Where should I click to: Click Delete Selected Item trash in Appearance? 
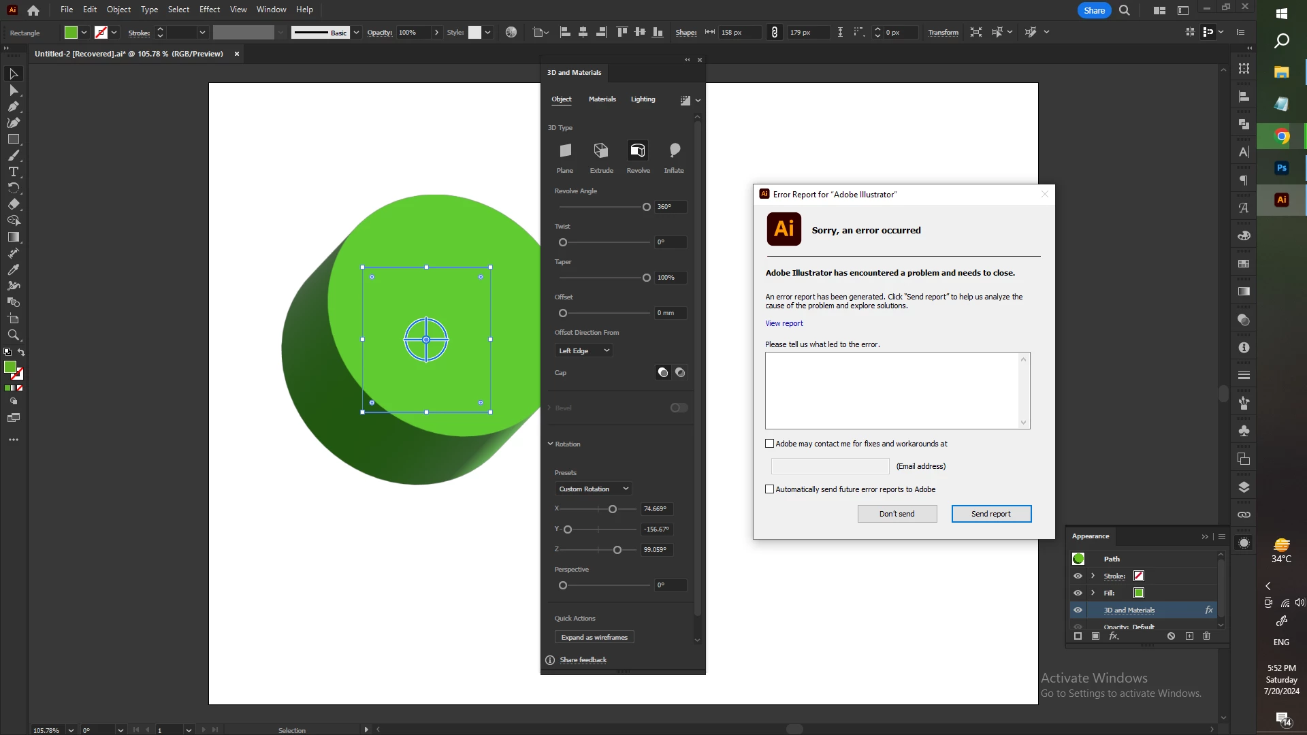(x=1206, y=636)
